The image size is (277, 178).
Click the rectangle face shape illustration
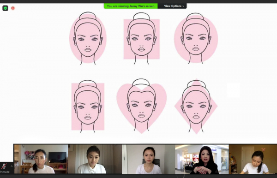tap(88, 106)
